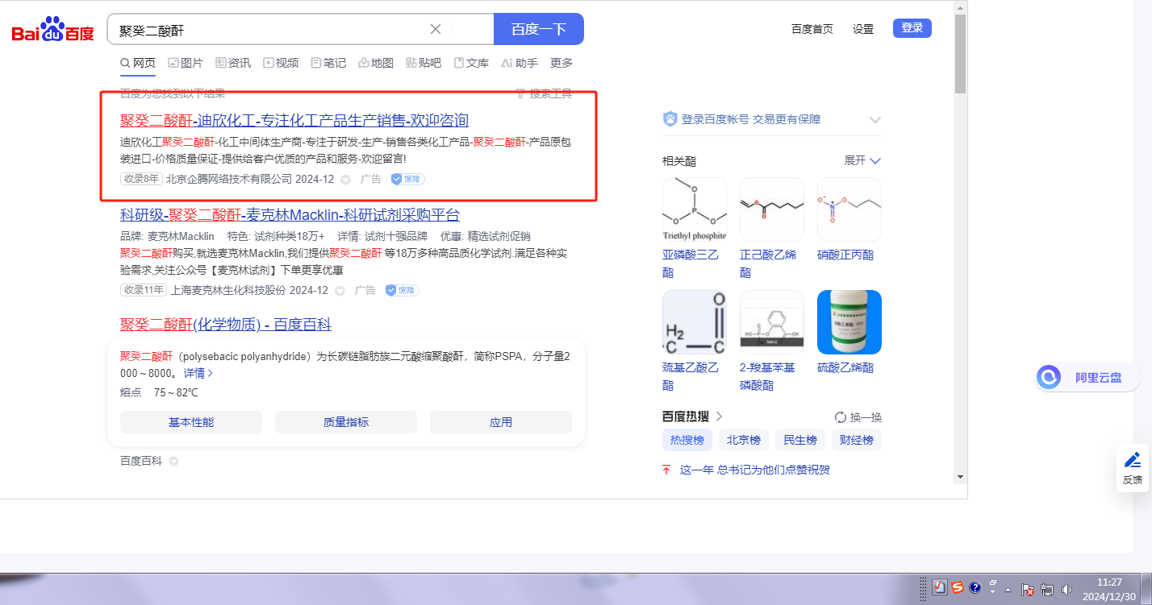Click the volume speaker tray icon

pyautogui.click(x=1067, y=589)
